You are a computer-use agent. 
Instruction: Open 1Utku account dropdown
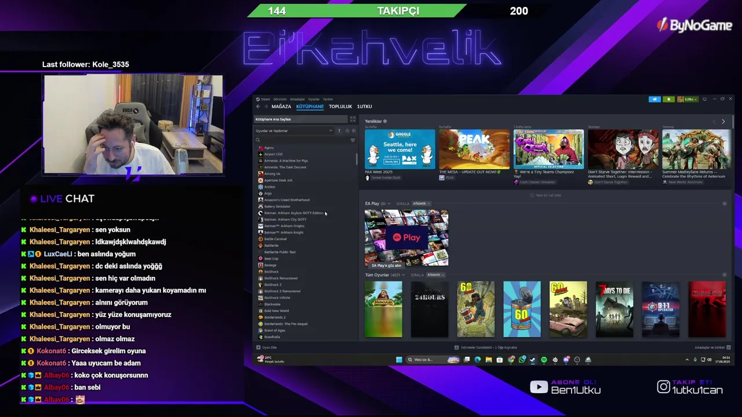tap(688, 100)
